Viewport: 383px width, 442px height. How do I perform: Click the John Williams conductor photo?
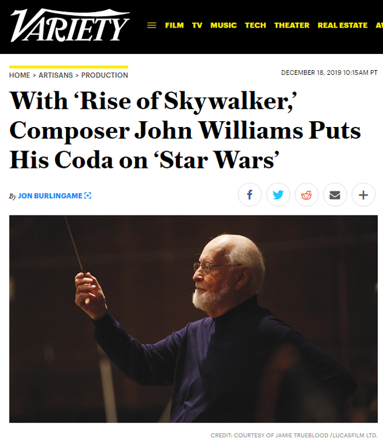193,319
